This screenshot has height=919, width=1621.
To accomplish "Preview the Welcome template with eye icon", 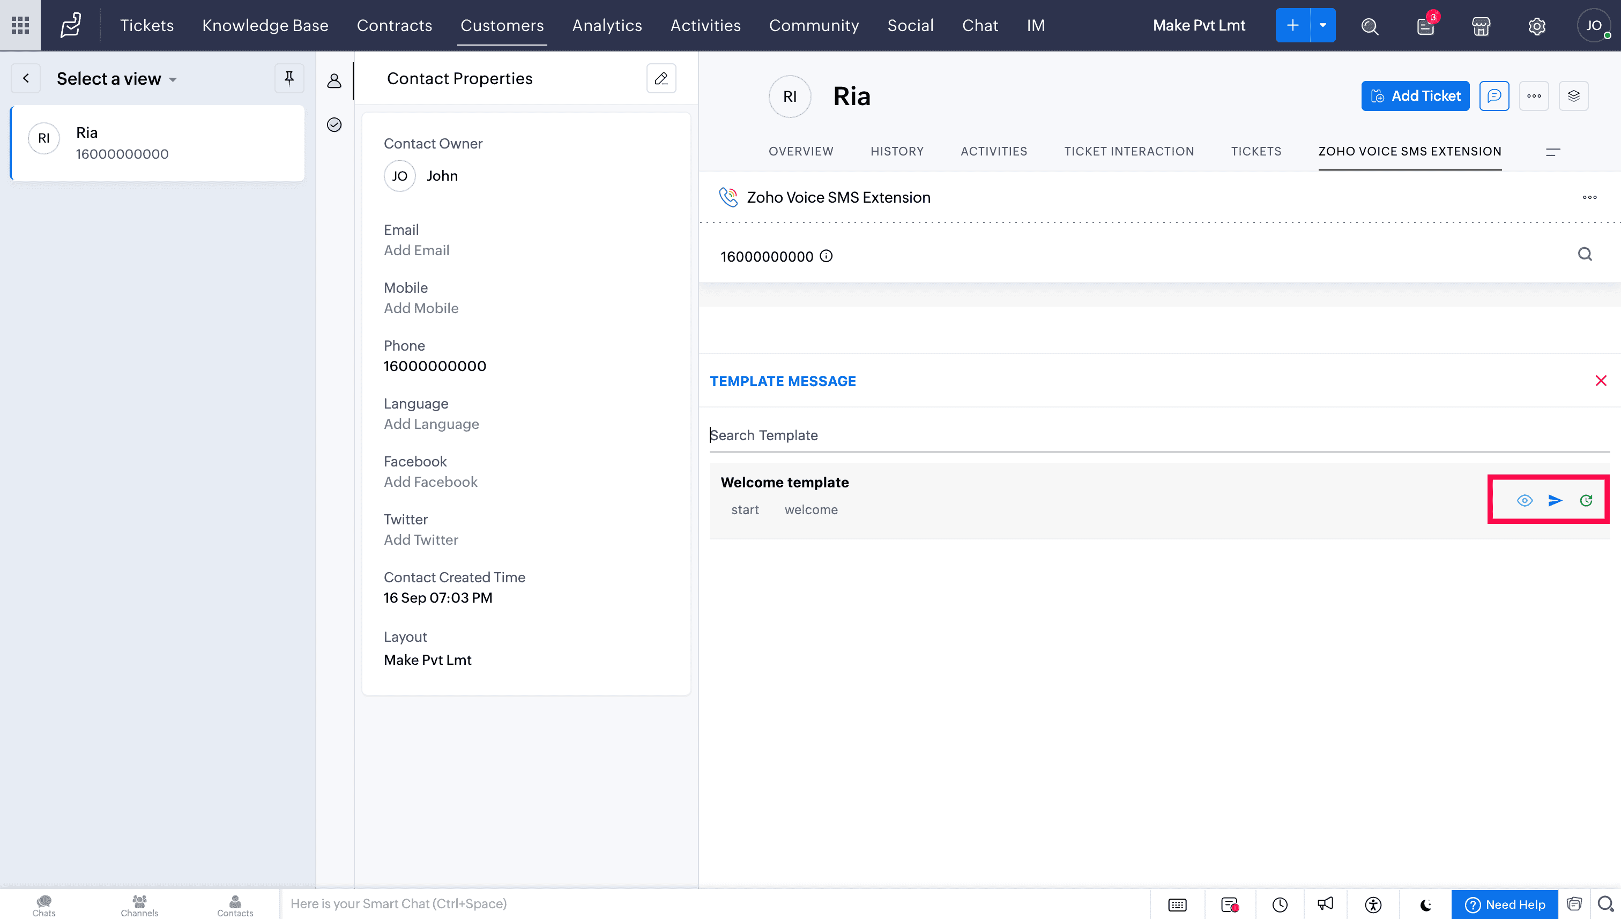I will (x=1525, y=501).
